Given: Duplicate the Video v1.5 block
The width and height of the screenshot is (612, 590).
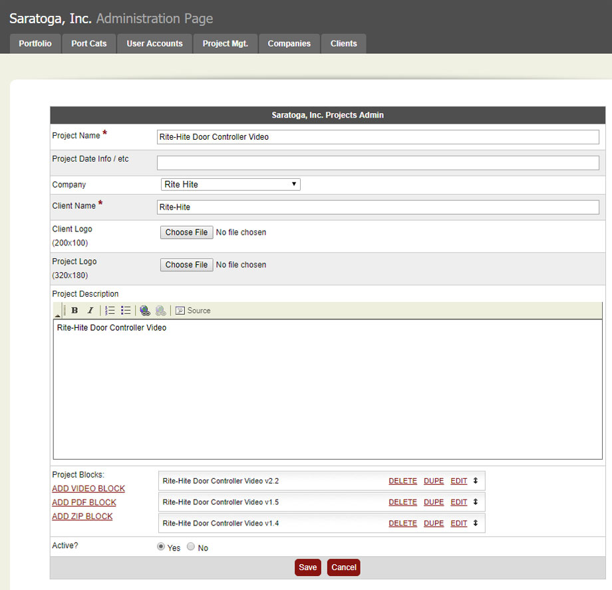Looking at the screenshot, I should [x=434, y=502].
